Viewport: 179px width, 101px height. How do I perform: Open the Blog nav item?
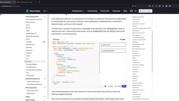tap(125, 11)
